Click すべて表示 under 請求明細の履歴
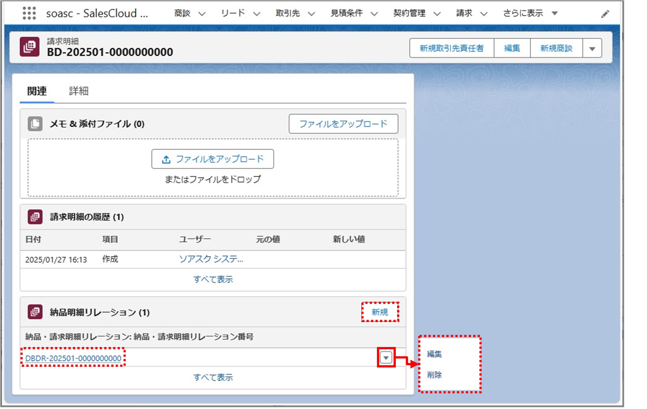This screenshot has height=409, width=647. click(x=213, y=279)
